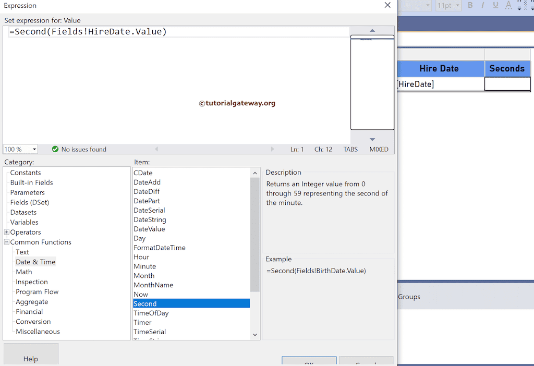Click the expression editor scroll down arrow
The width and height of the screenshot is (534, 366).
click(x=372, y=139)
